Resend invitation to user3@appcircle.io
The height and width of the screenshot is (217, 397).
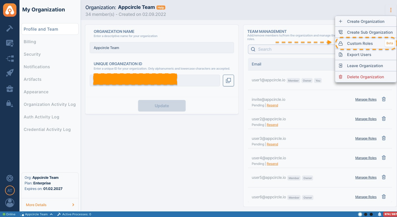point(272,144)
